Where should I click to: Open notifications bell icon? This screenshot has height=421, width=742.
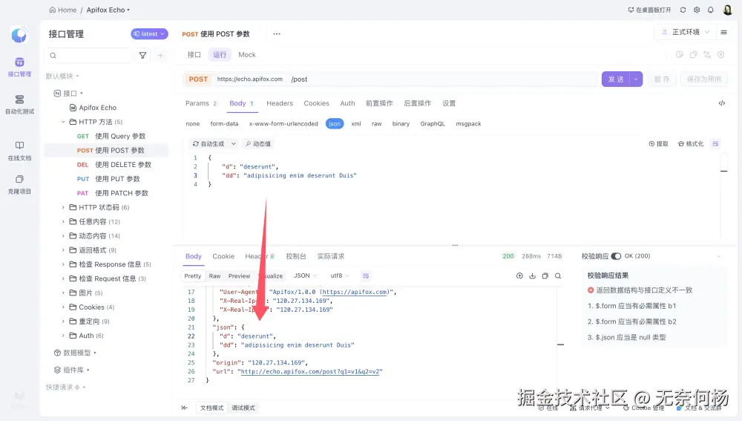[x=710, y=10]
